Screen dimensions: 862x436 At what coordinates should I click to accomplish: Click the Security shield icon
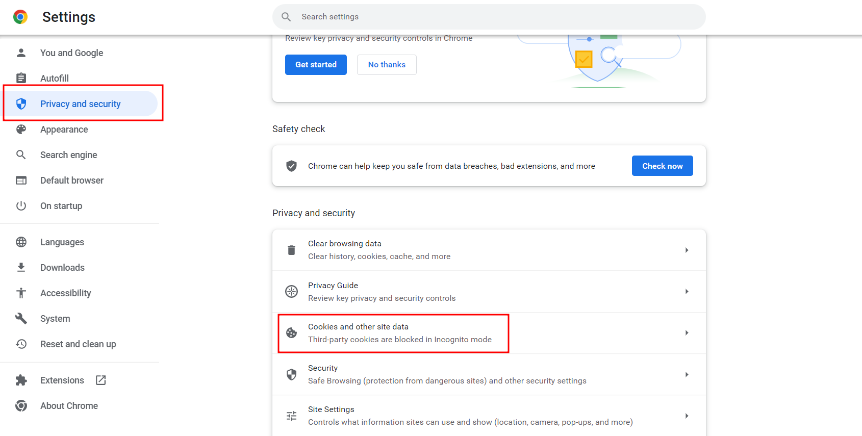click(291, 374)
